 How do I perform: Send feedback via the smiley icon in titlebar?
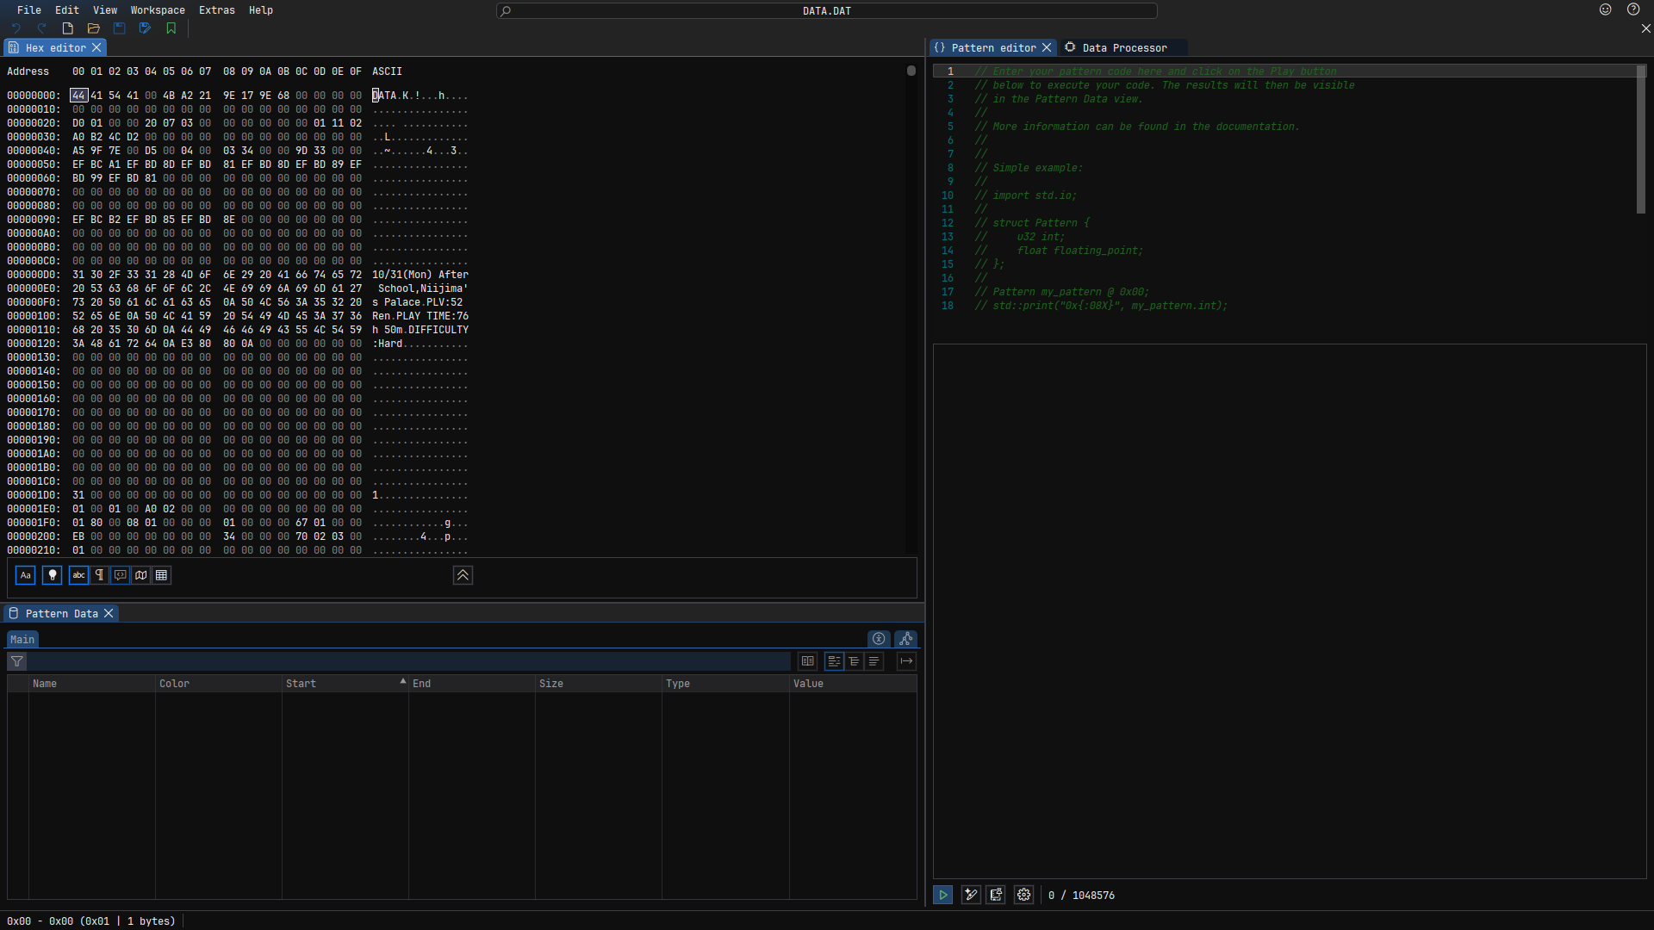coord(1606,9)
